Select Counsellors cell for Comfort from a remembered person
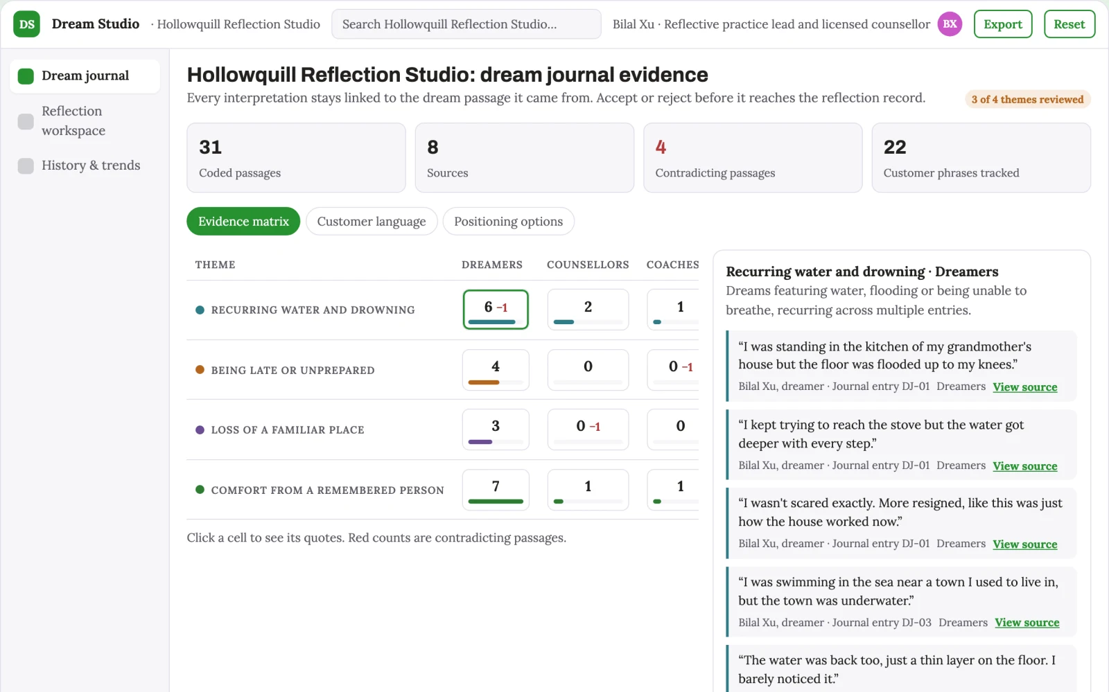Screen dimensions: 1109x692 coord(588,490)
